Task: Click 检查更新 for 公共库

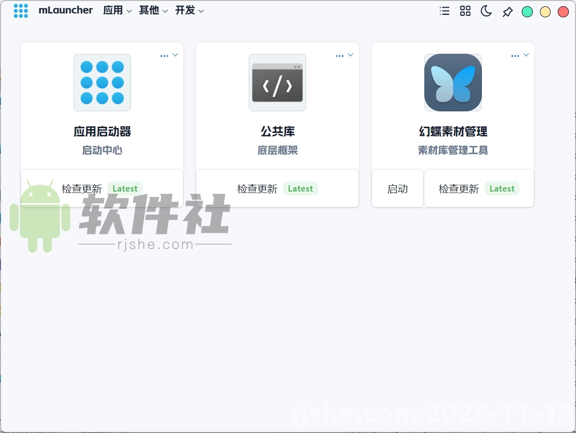Action: coord(258,188)
